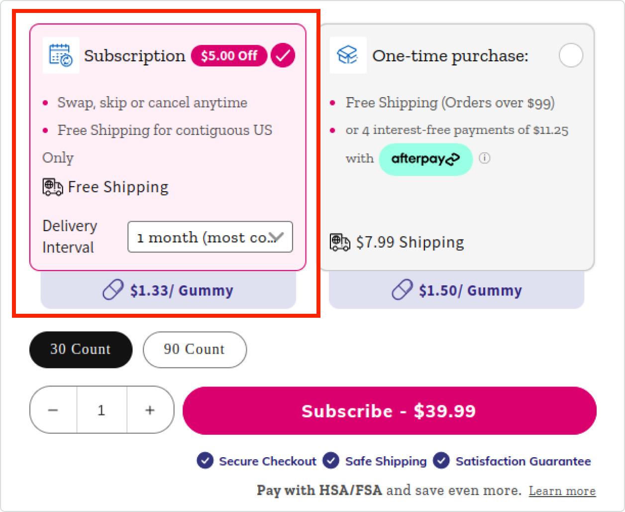Click the pill icon beside $1.50/ Gummy
The image size is (625, 512).
coord(402,290)
